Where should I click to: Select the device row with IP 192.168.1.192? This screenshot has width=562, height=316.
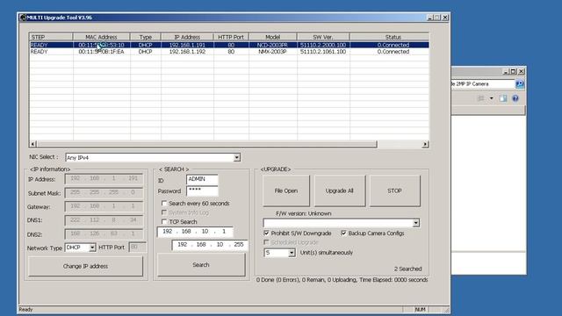click(229, 52)
